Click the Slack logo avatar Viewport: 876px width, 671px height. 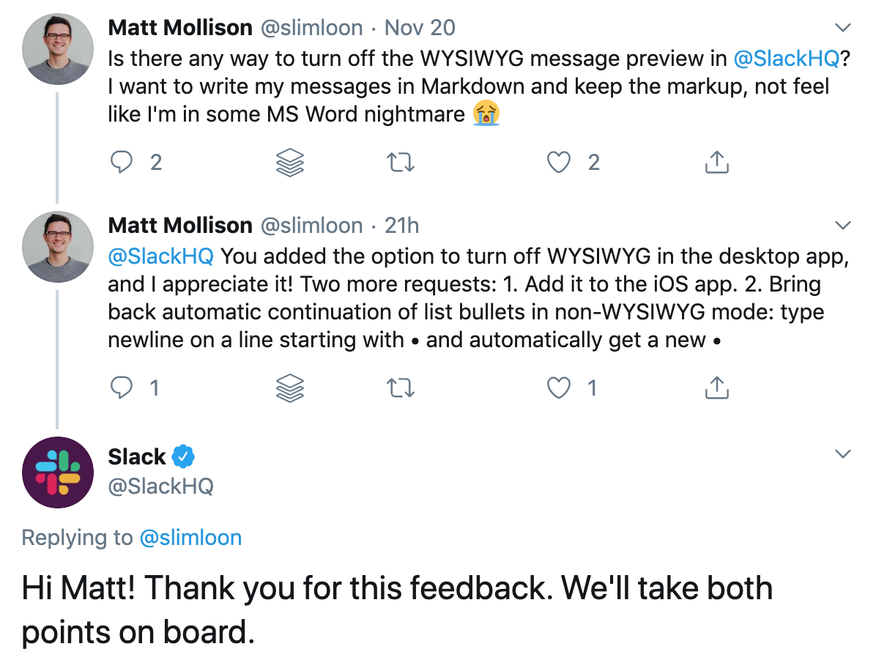pyautogui.click(x=58, y=472)
